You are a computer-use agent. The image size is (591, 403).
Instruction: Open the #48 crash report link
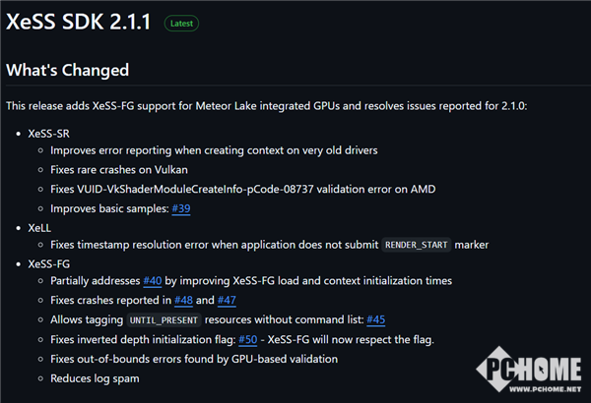coord(181,301)
